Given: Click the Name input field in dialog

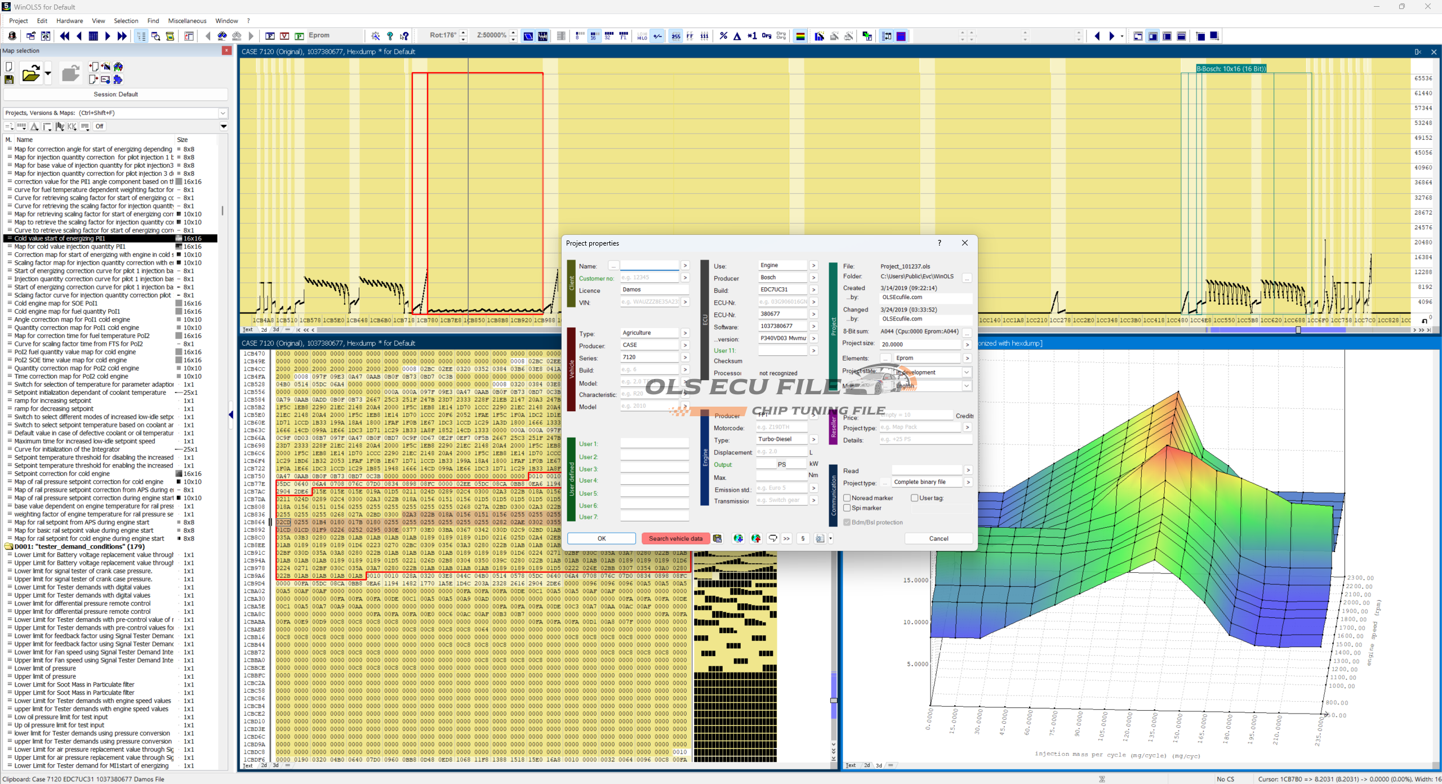Looking at the screenshot, I should coord(649,266).
